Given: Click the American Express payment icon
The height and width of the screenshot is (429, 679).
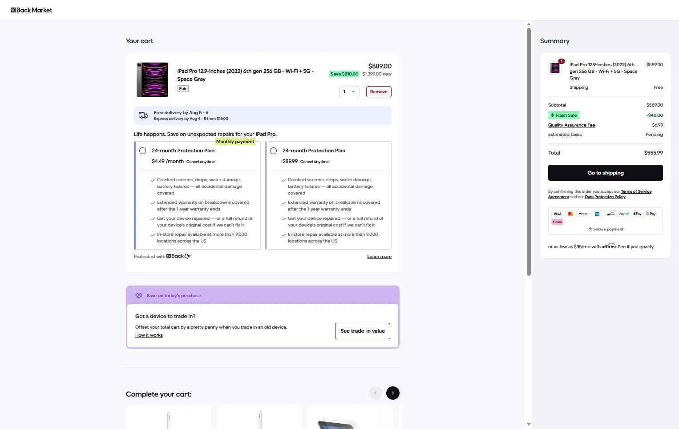Looking at the screenshot, I should (x=597, y=214).
